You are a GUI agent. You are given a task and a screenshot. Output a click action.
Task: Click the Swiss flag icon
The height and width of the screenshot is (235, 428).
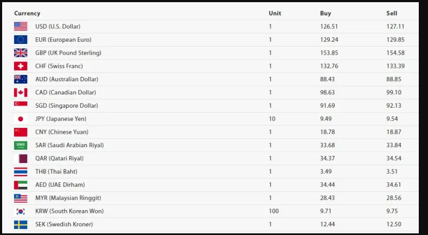coord(21,66)
